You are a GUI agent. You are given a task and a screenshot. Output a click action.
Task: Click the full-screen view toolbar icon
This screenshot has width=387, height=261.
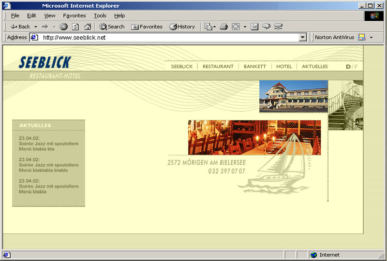(236, 27)
